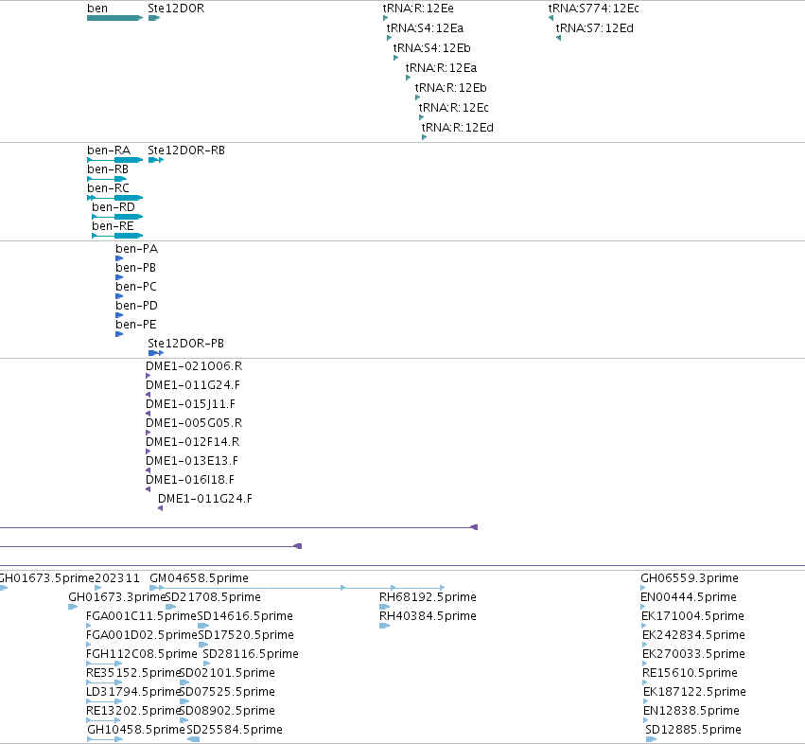Select the ben-RB transcript label

pos(107,169)
